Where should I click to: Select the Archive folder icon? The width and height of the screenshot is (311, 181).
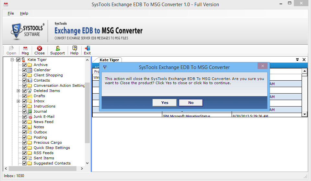tap(29, 65)
